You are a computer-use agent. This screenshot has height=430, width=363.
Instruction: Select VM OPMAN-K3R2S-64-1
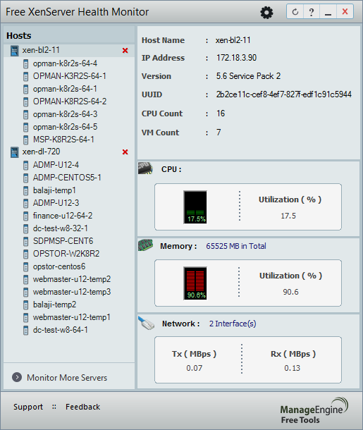tap(69, 76)
